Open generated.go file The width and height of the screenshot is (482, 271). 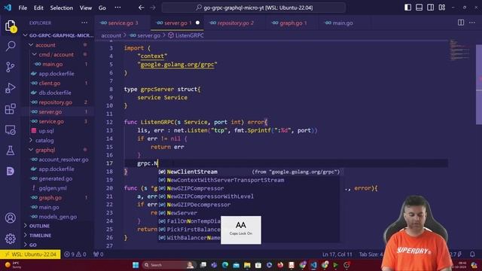point(59,178)
